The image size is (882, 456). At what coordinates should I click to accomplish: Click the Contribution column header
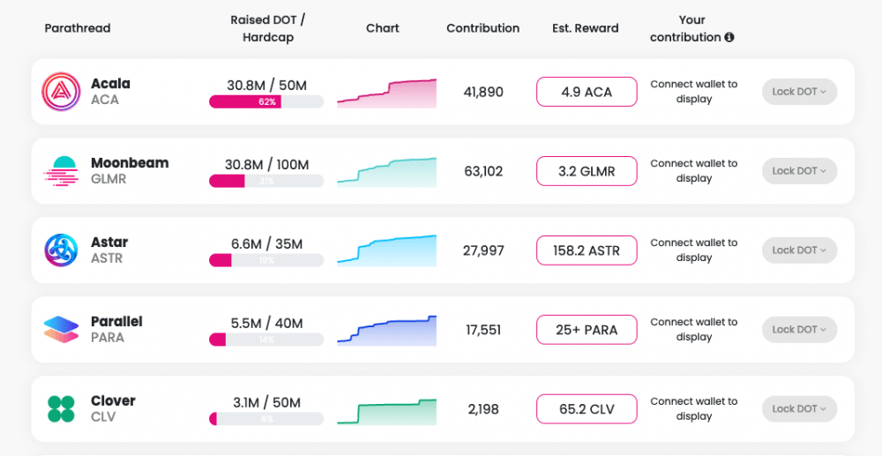pos(483,28)
